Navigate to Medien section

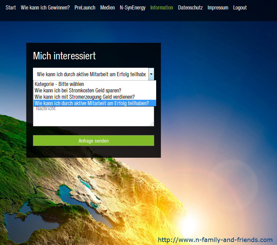(x=107, y=7)
